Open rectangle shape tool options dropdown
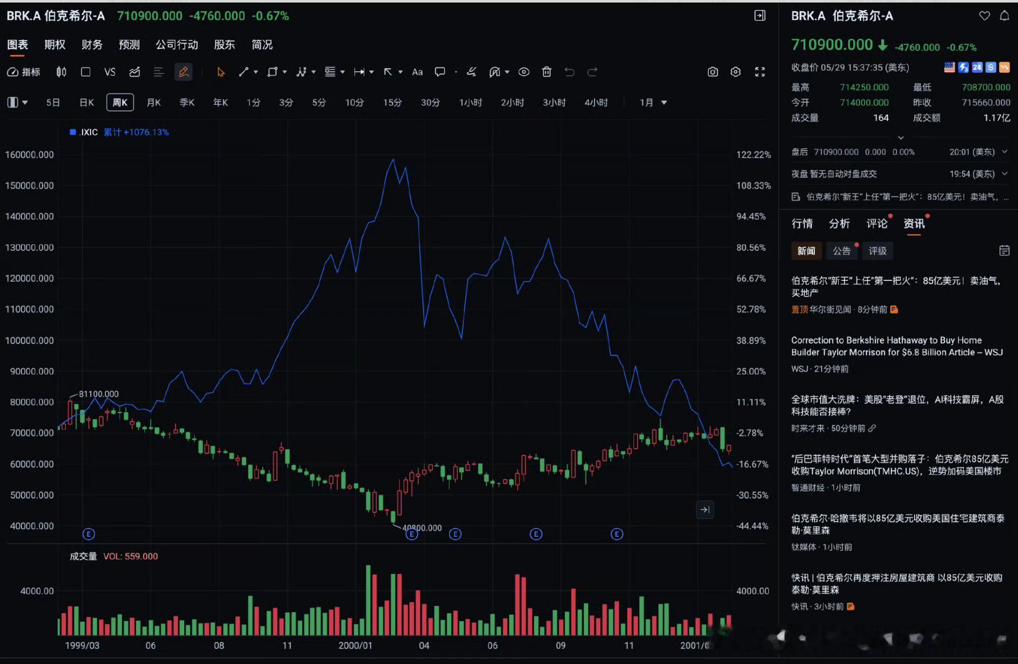Viewport: 1018px width, 664px height. [x=285, y=72]
